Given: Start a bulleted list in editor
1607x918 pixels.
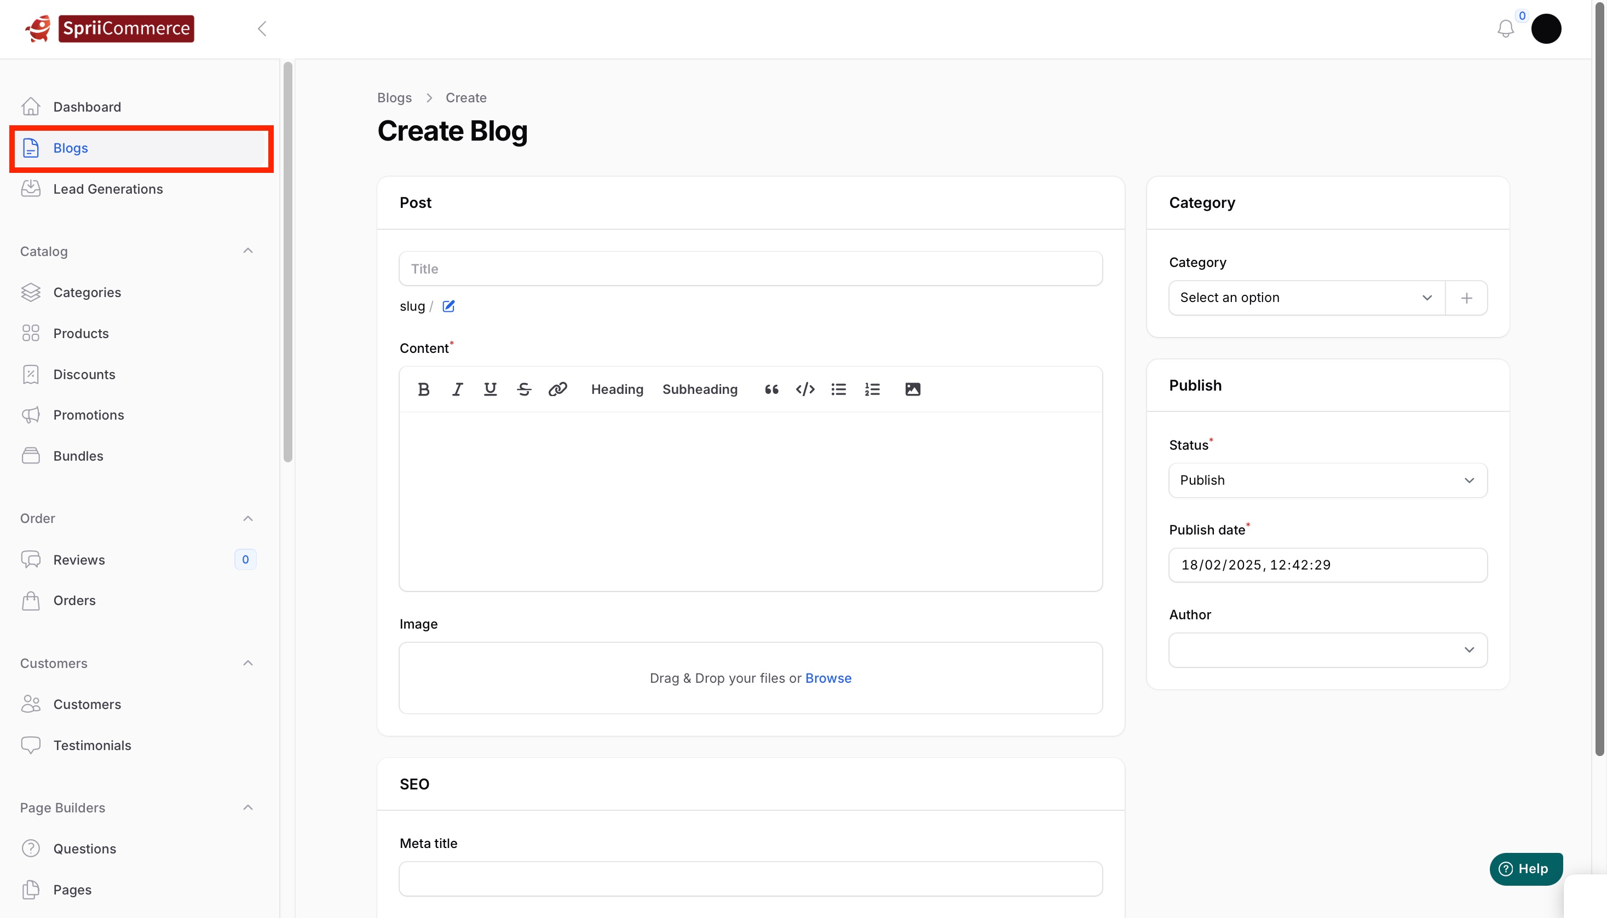Looking at the screenshot, I should coord(838,389).
